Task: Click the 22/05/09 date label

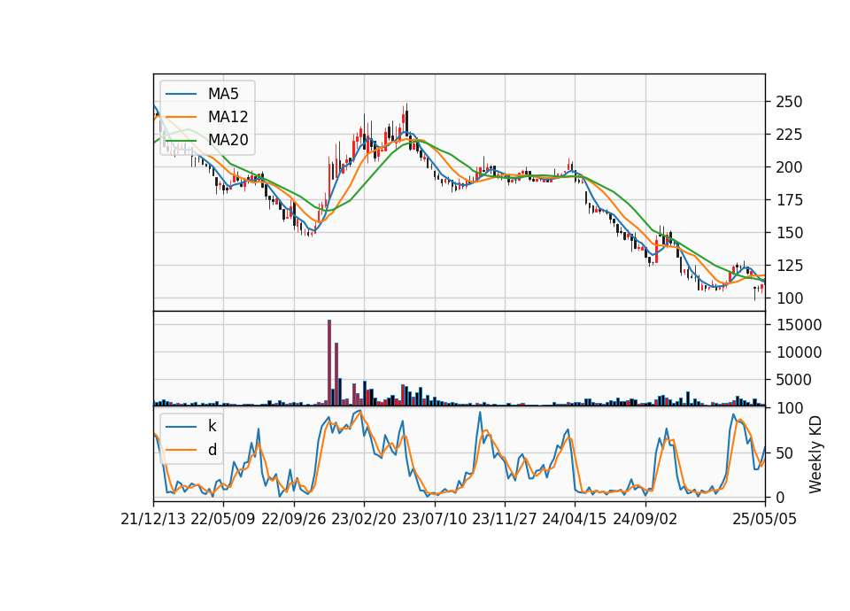Action: pos(223,519)
